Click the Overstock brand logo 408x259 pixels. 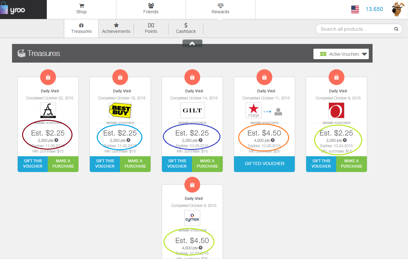(x=337, y=110)
